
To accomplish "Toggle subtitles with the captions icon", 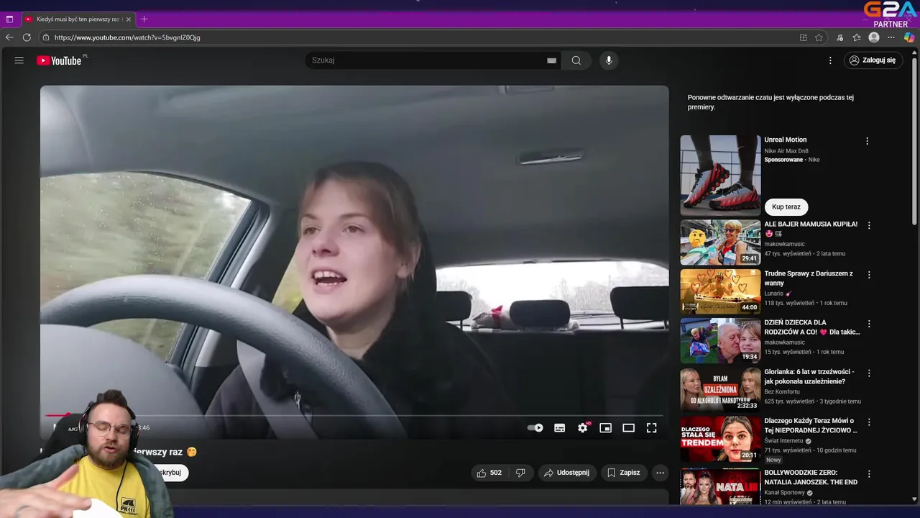I will (x=559, y=427).
